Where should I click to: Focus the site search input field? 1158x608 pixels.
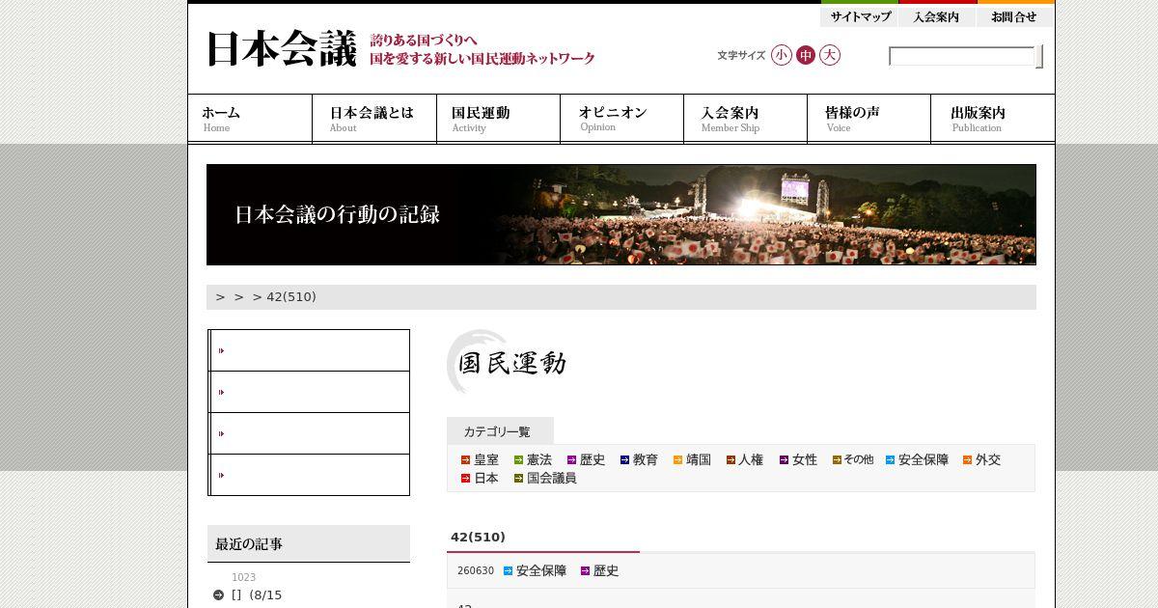point(961,56)
